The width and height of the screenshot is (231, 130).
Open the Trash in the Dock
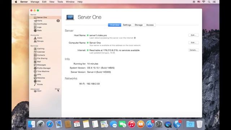pos(199,124)
